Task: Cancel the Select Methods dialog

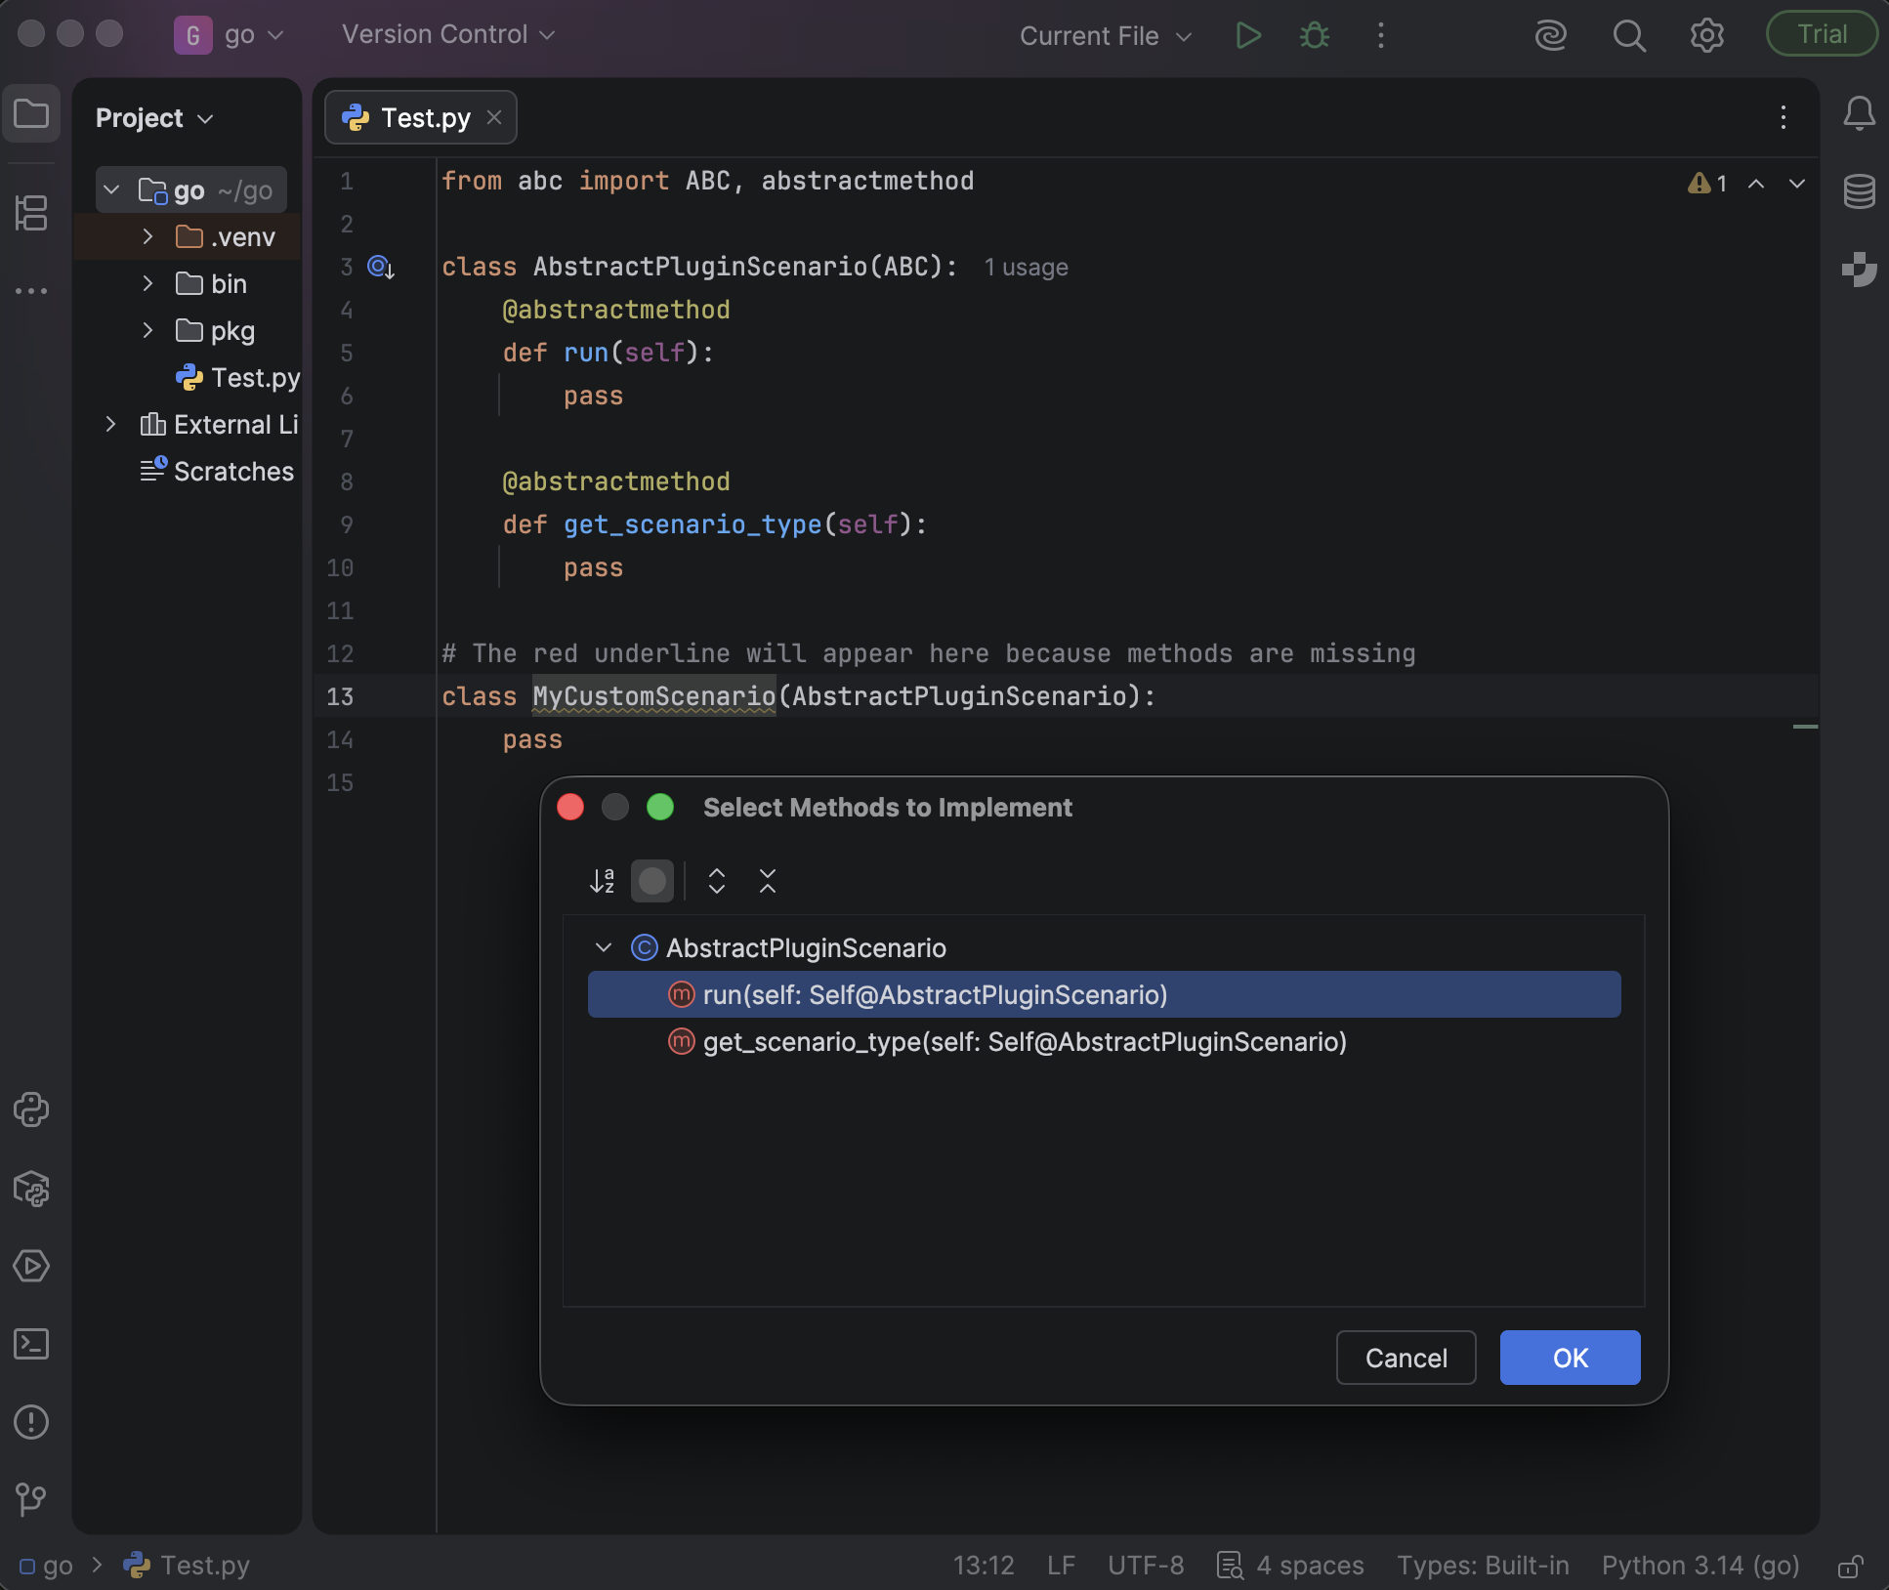Action: 1406,1359
